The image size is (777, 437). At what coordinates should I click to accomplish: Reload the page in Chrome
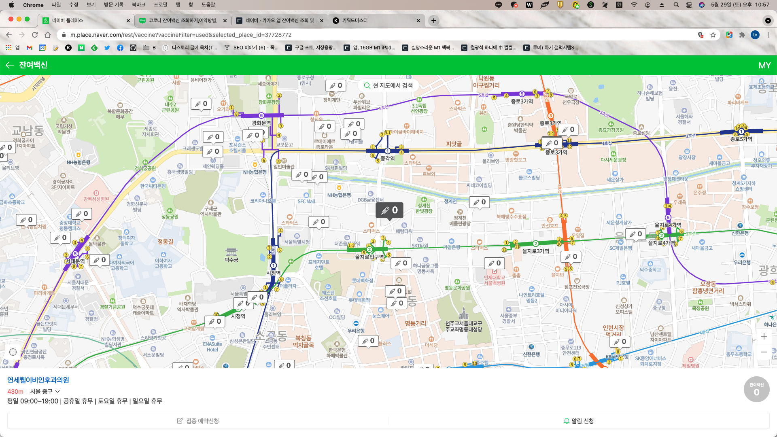(x=35, y=35)
